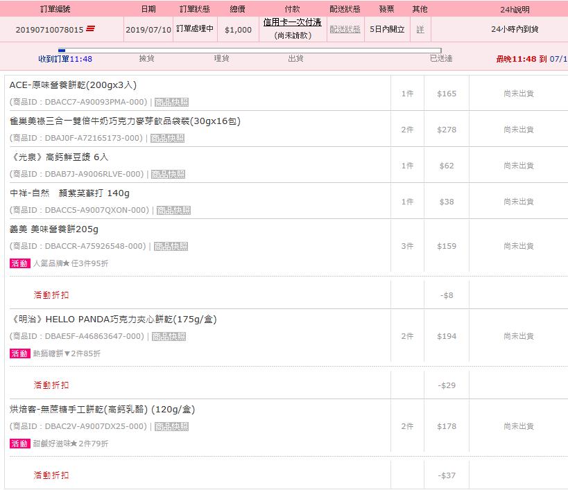Screen dimensions: 568x490
Task: Click product name 《光泉》高鈣鮮豆漿 6入
Action: [60, 157]
